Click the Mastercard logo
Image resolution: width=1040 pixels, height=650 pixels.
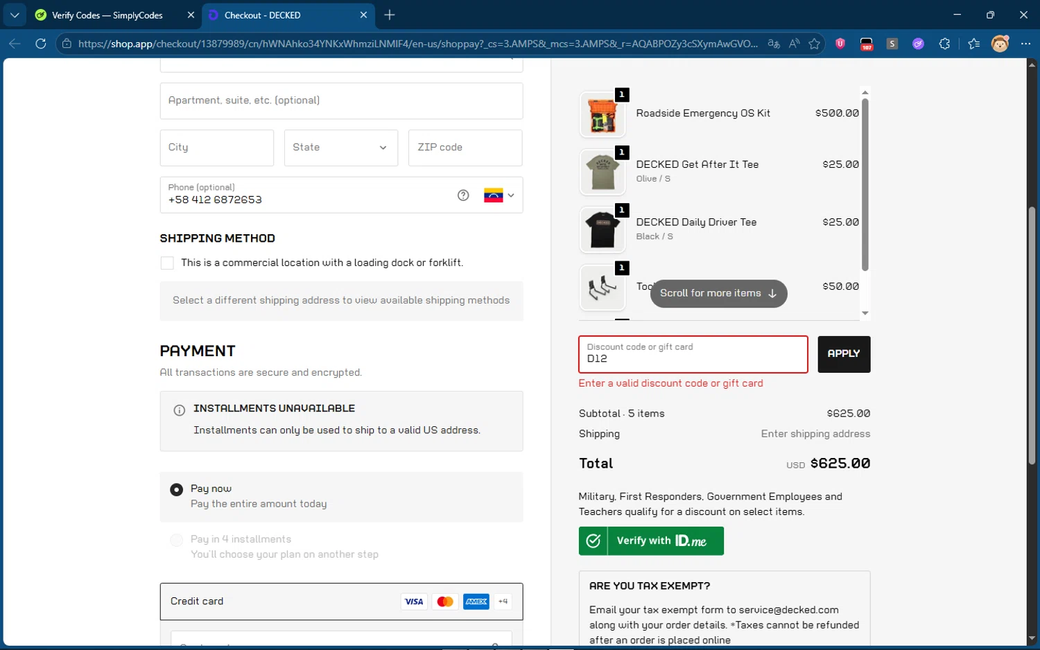tap(445, 601)
